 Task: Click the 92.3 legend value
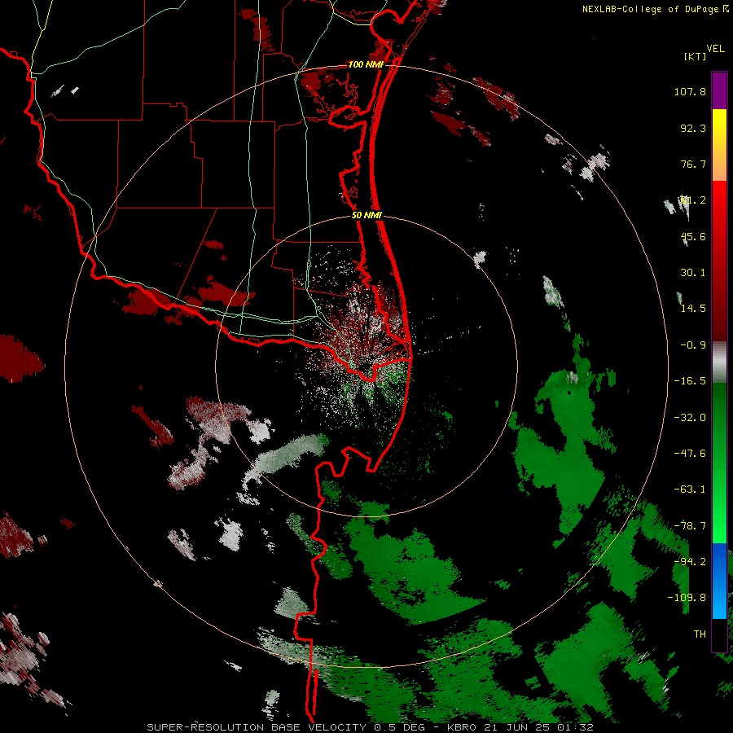point(693,128)
